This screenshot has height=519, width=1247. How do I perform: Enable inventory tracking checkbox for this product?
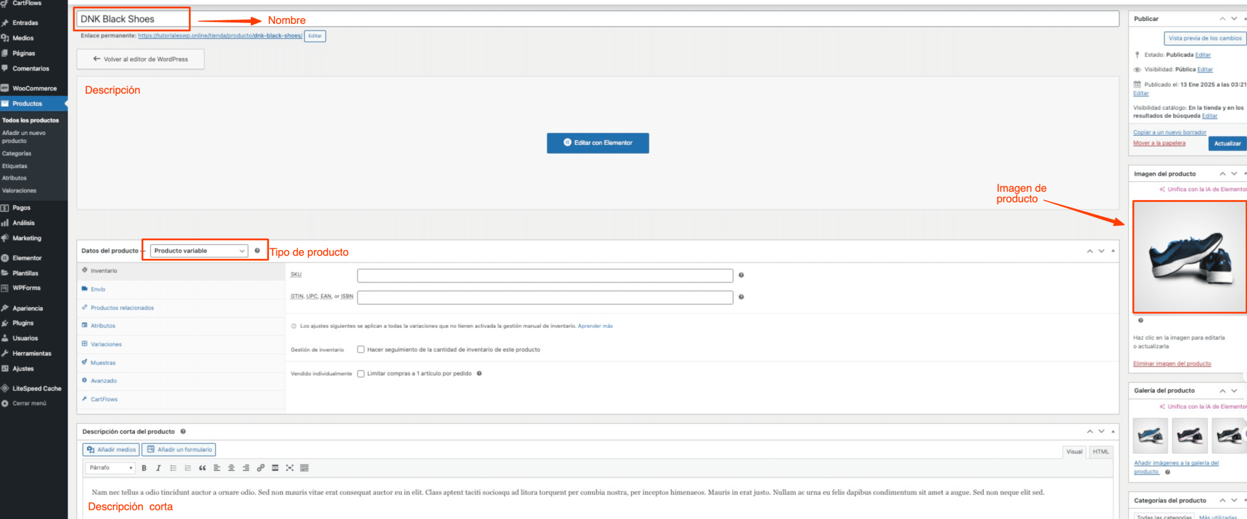point(361,349)
